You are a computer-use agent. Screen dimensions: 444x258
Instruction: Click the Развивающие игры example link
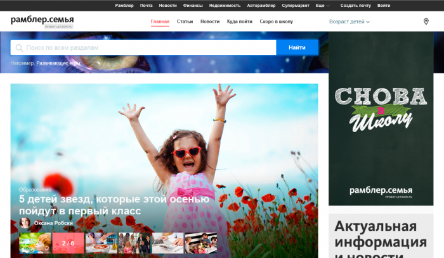[x=58, y=63]
